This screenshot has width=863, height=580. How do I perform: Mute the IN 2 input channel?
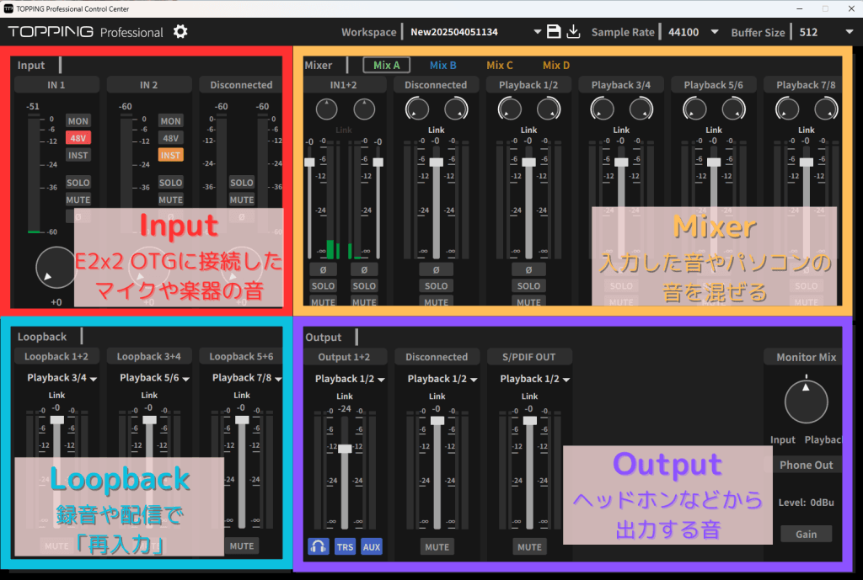click(170, 200)
